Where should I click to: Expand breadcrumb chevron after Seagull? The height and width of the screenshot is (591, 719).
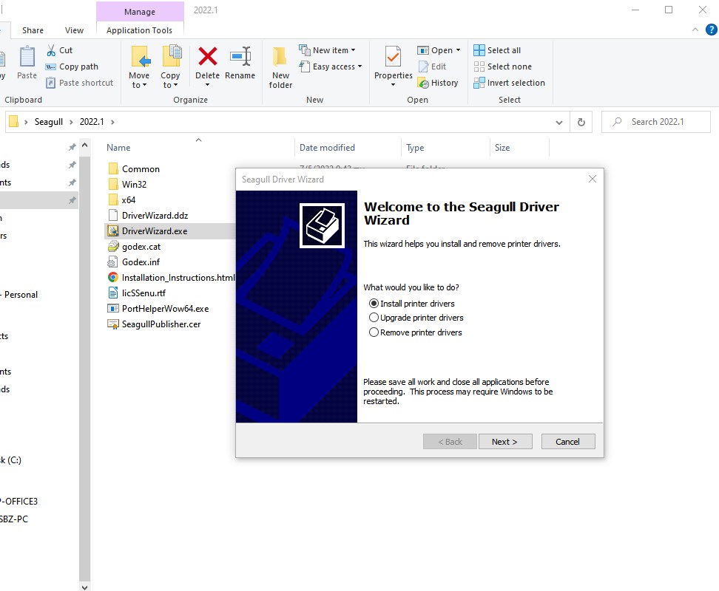(71, 122)
